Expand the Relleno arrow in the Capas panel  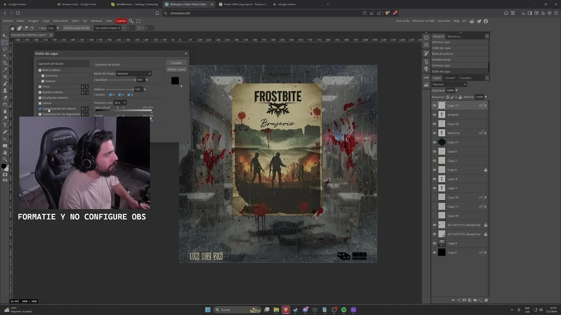485,97
